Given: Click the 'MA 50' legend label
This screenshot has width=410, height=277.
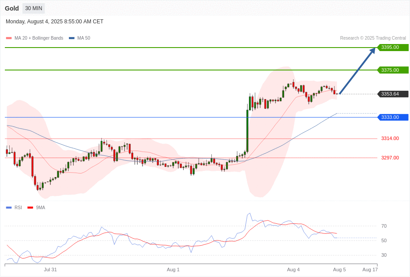Looking at the screenshot, I should [84, 38].
